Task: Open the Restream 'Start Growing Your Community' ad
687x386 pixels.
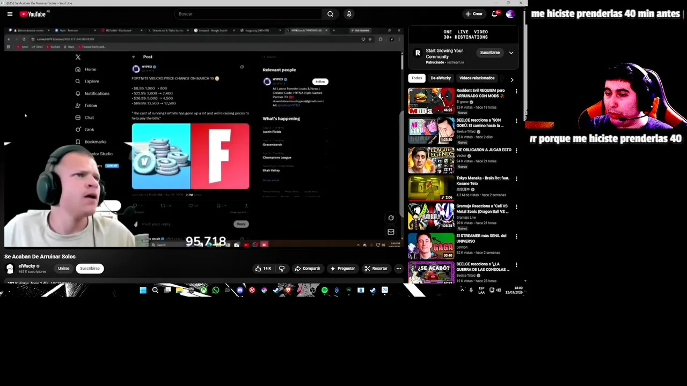Action: [x=444, y=54]
